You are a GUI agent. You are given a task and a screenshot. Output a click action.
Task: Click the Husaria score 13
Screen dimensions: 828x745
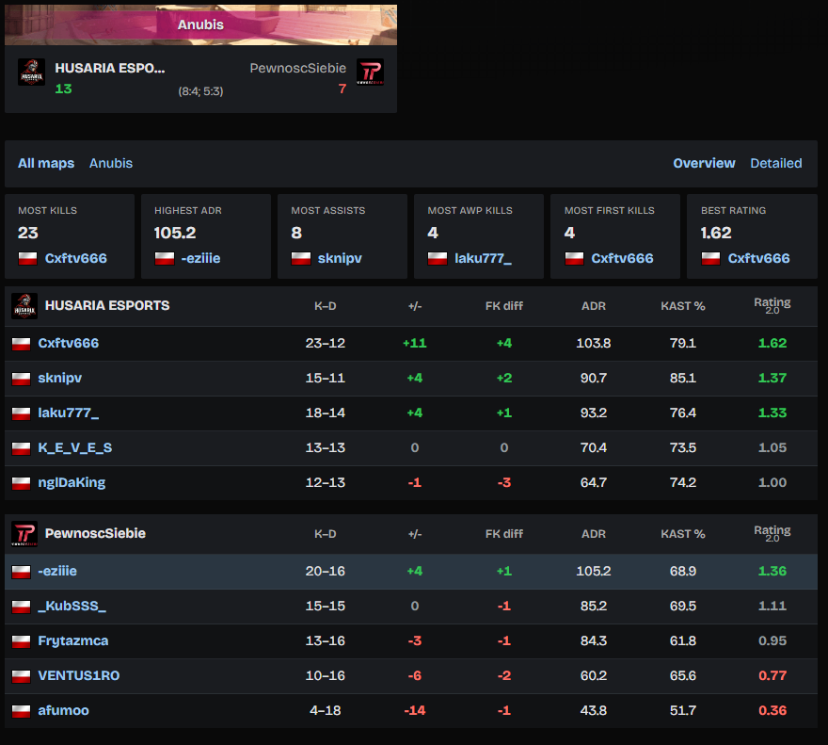pyautogui.click(x=63, y=89)
